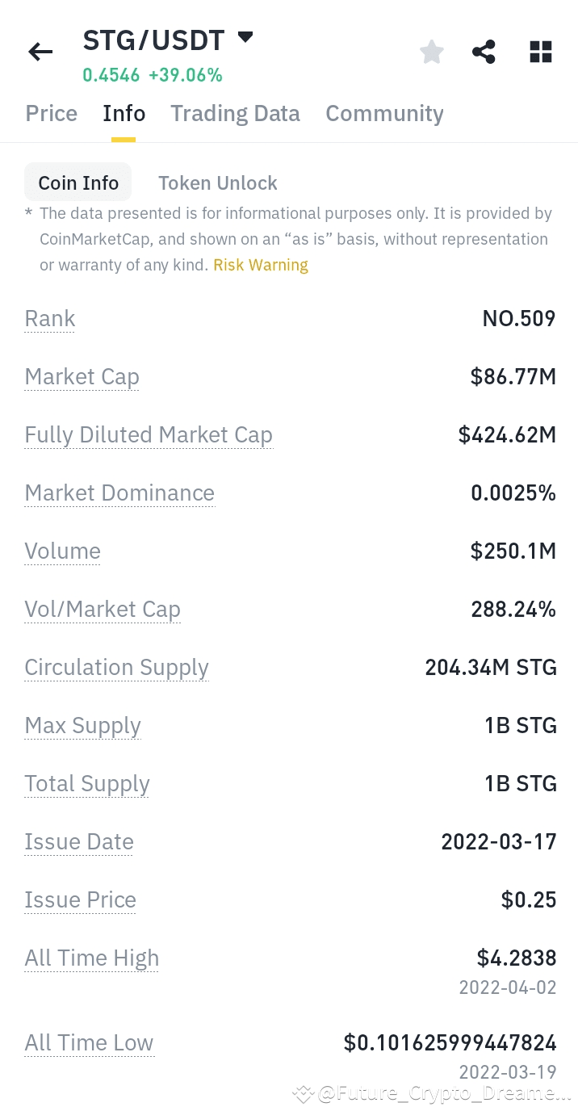578x1111 pixels.
Task: Select the Coin Info pill button
Action: point(78,183)
